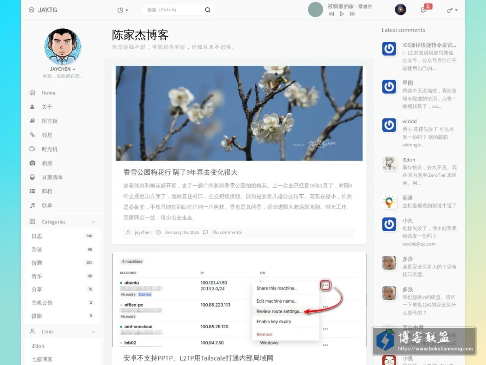The image size is (486, 365).
Task: Open the 相册 photo album page
Action: [47, 163]
